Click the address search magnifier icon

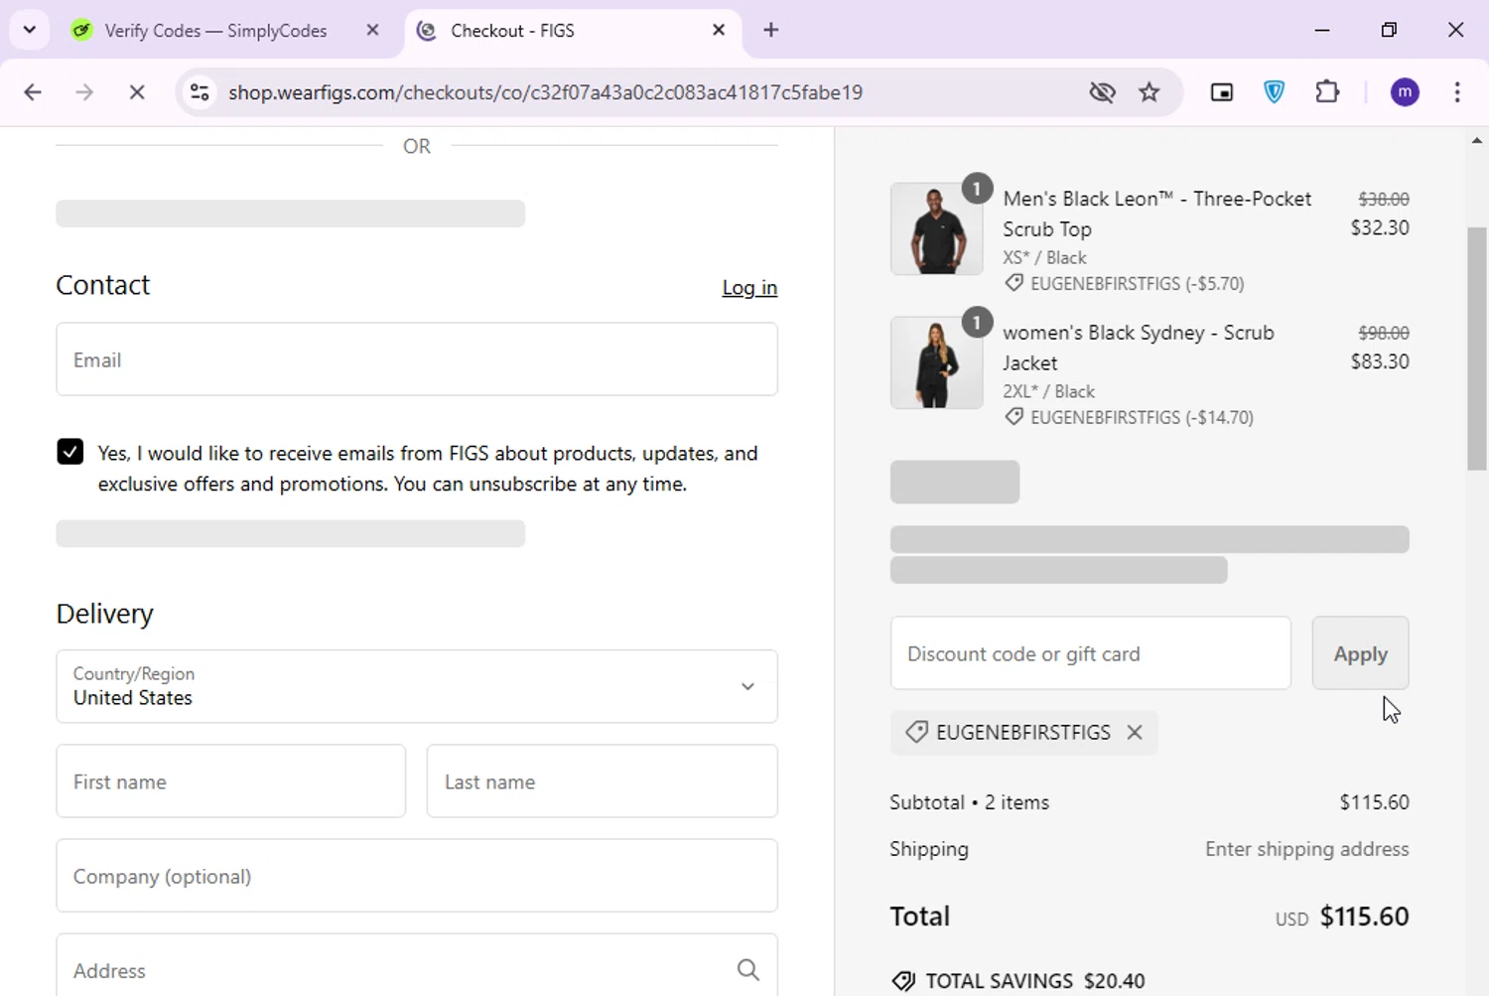click(x=747, y=970)
